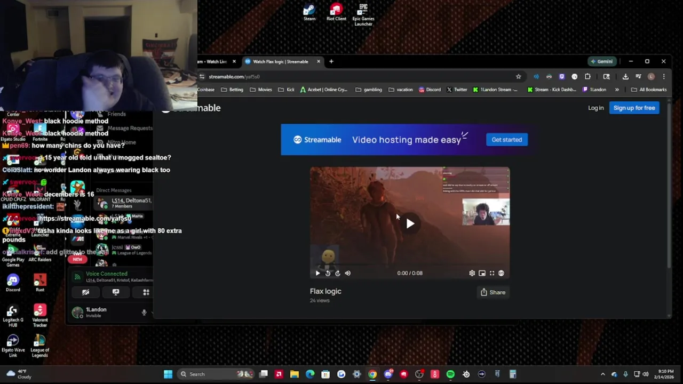Click the 24 views text below the video
Screen dimensions: 683x384
point(320,301)
